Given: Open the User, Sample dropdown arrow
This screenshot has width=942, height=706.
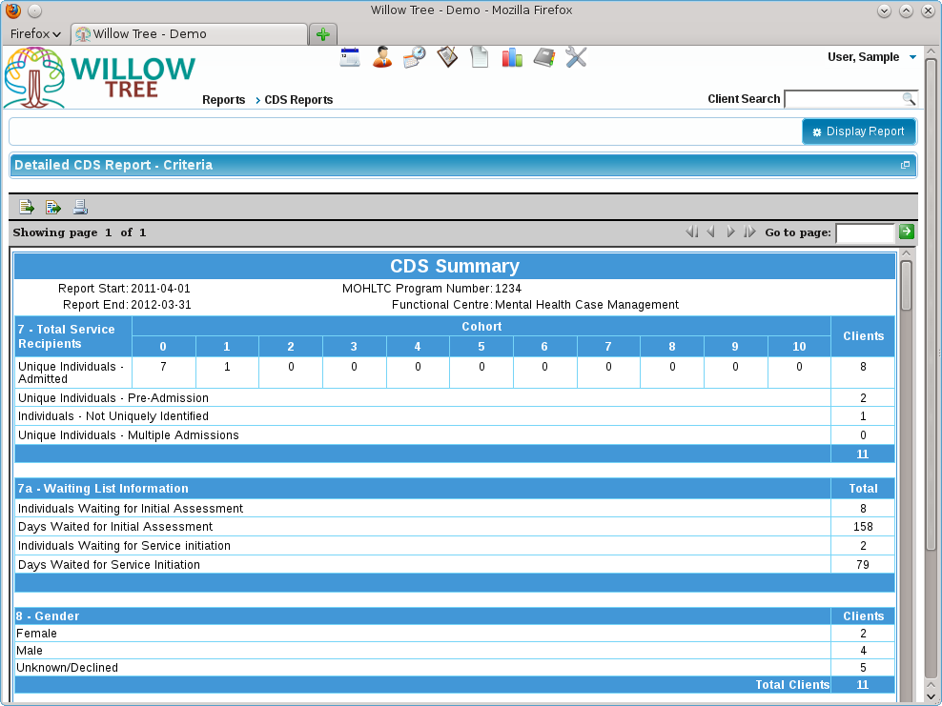Looking at the screenshot, I should [x=913, y=57].
